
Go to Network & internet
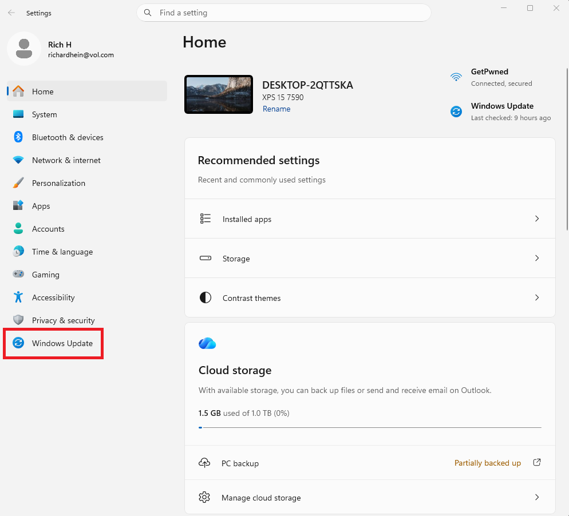[87, 160]
